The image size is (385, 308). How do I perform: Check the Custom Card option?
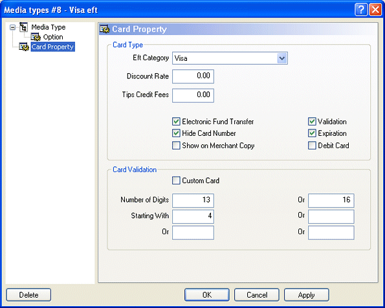pyautogui.click(x=176, y=181)
